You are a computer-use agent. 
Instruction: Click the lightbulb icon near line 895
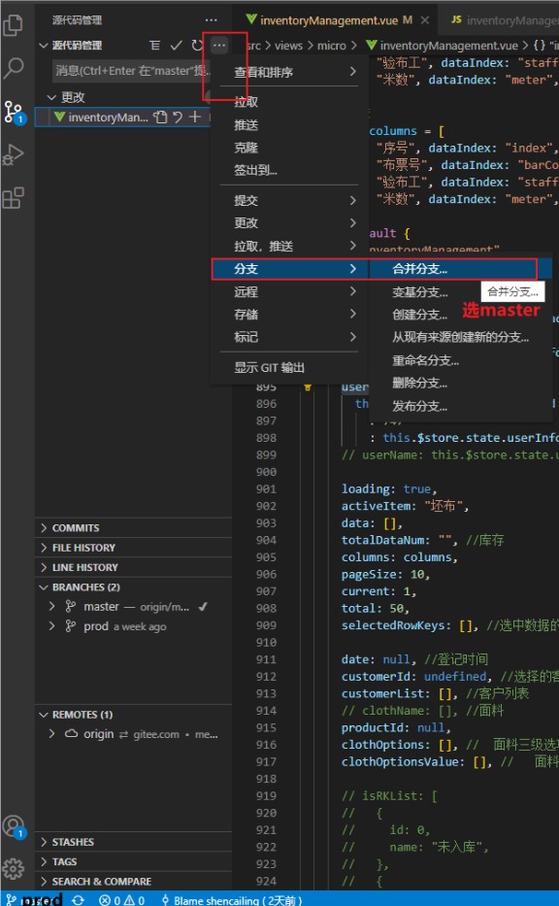pos(308,387)
